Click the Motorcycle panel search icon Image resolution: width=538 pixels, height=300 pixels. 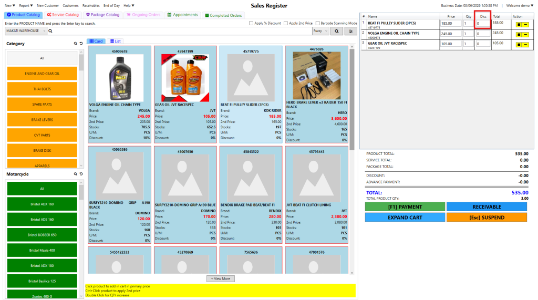point(76,174)
